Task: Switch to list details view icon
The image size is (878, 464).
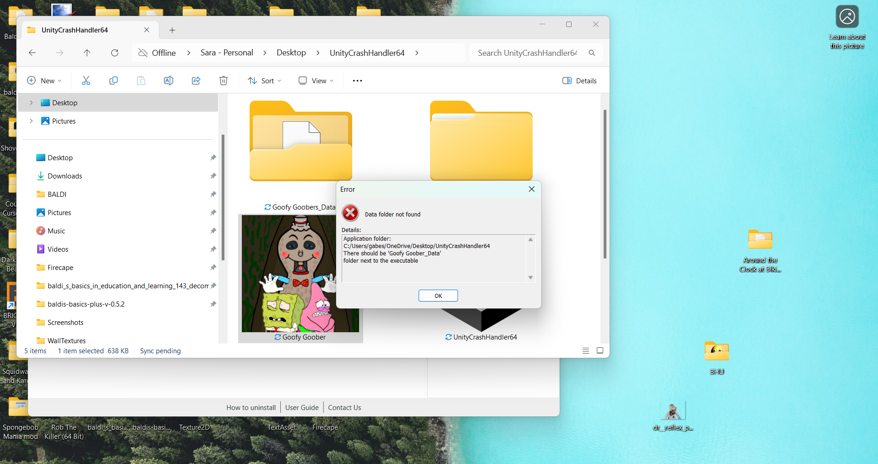Action: 585,351
